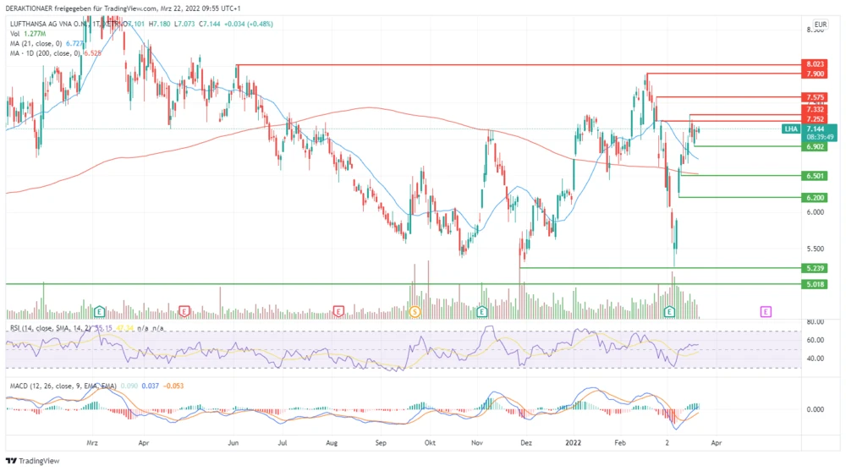Screen dimensions: 846x471
Task: Select the 7.332 resistance level label
Action: pos(815,110)
